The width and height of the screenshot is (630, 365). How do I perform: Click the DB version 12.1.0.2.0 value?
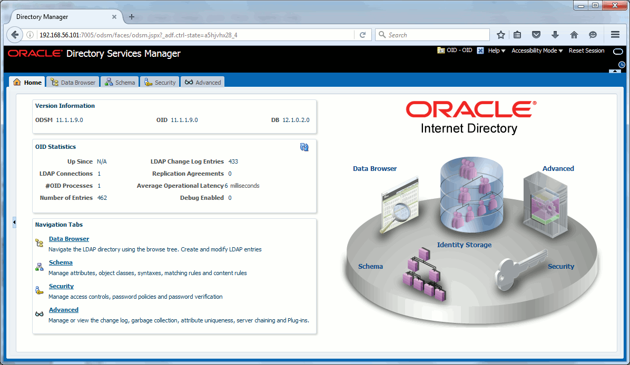(296, 120)
